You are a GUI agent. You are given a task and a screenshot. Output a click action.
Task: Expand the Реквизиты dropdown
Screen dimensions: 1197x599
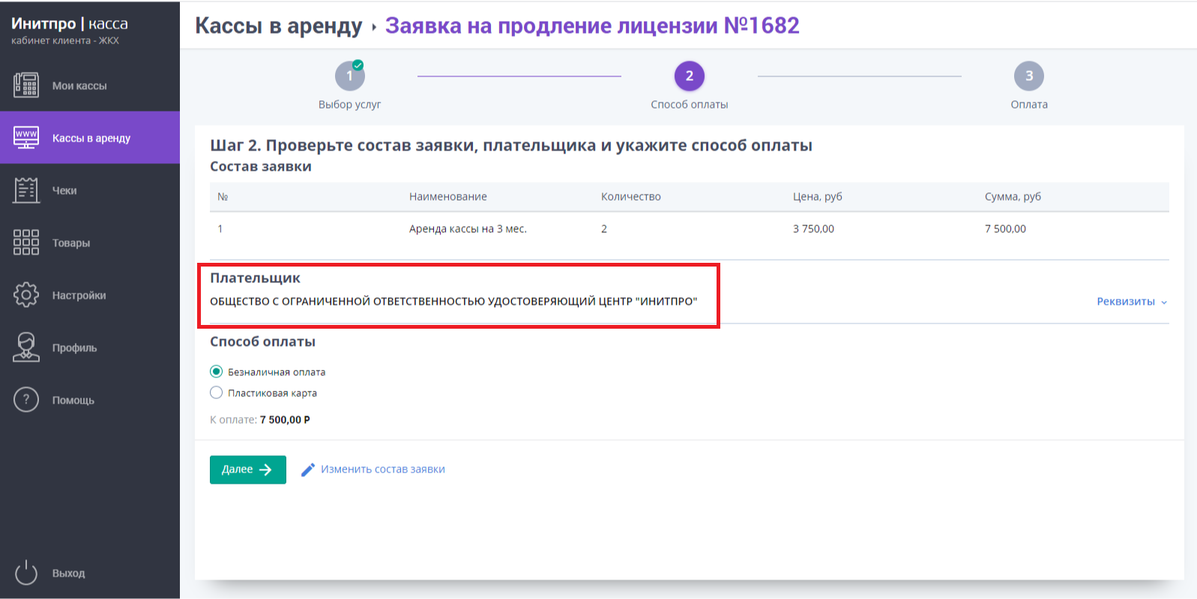pyautogui.click(x=1132, y=302)
